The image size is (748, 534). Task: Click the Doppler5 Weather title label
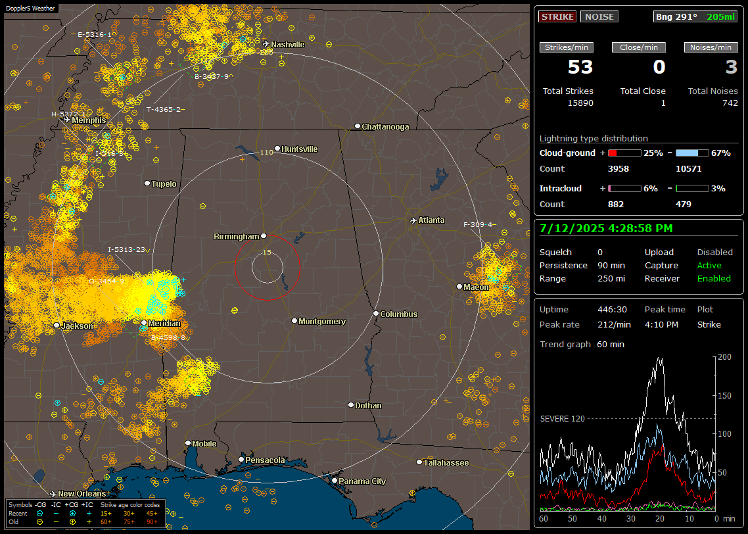coord(30,8)
